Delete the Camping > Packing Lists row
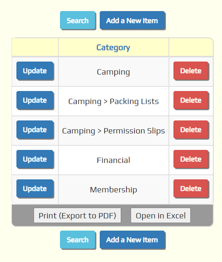This screenshot has height=262, width=222. [191, 100]
